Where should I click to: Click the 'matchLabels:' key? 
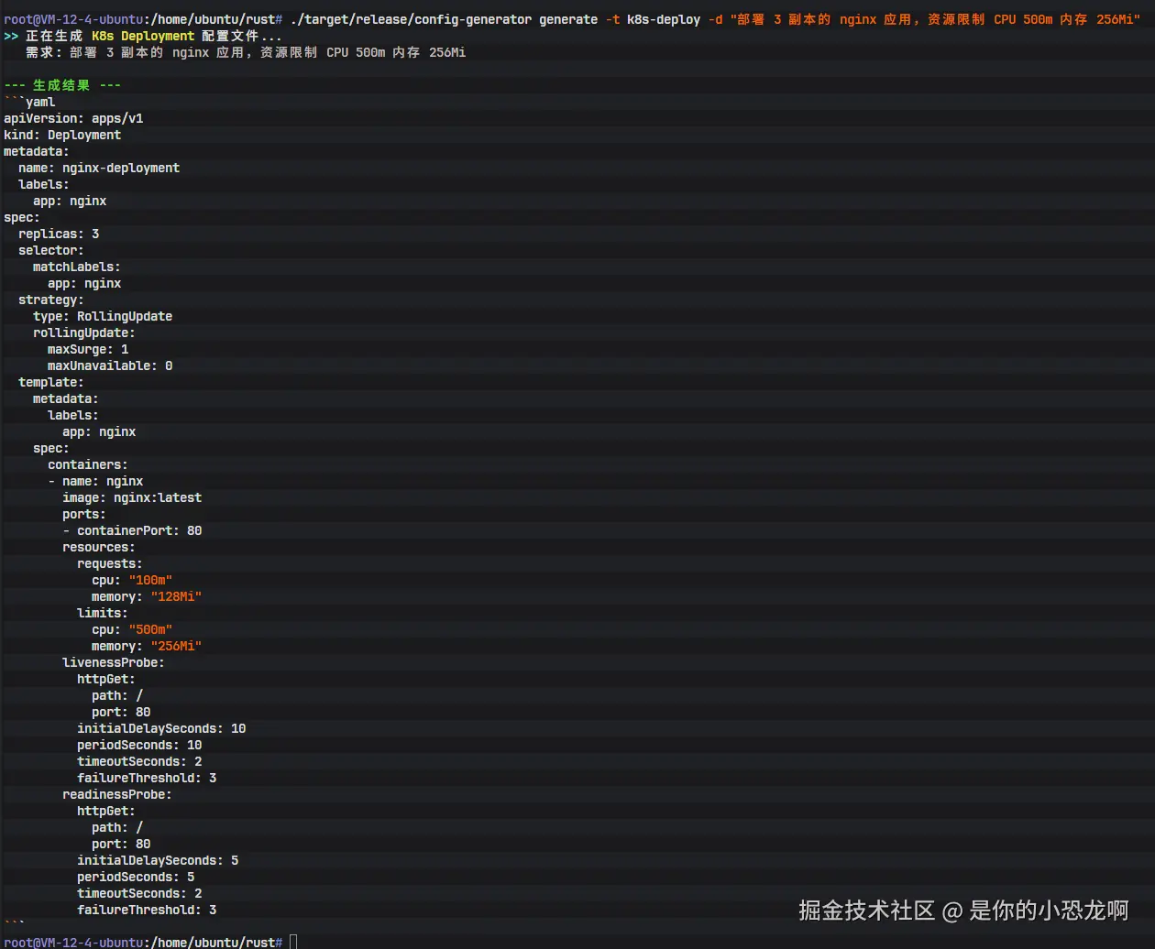point(77,267)
